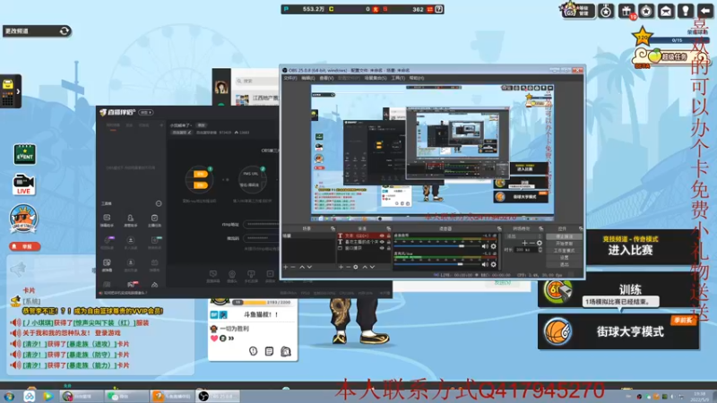Click the help question mark in currency bar
Viewport: 717px width, 403px height.
coord(439,9)
